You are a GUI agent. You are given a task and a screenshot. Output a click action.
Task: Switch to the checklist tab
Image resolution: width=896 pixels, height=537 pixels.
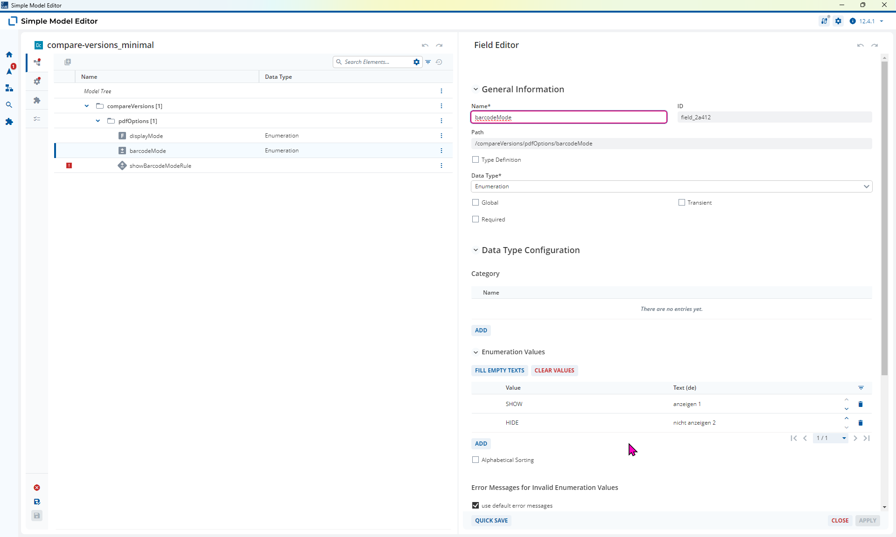coord(37,119)
